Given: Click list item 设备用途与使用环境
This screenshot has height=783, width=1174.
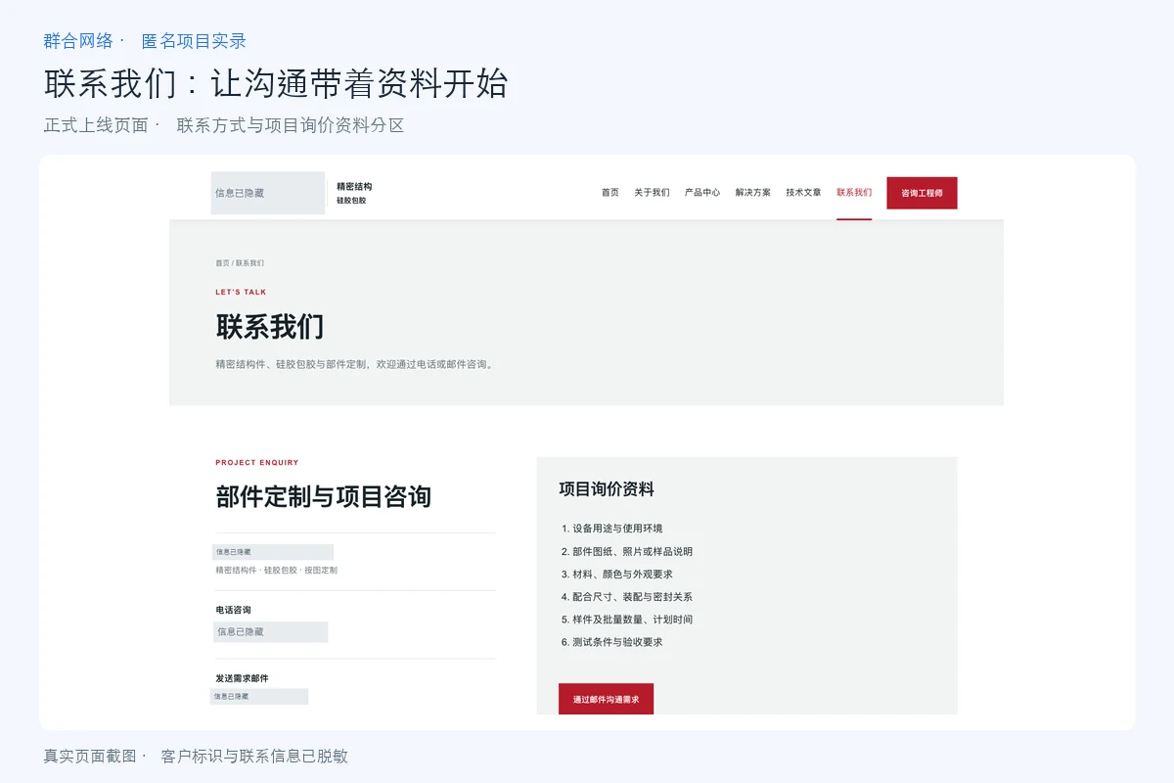Looking at the screenshot, I should (x=617, y=529).
